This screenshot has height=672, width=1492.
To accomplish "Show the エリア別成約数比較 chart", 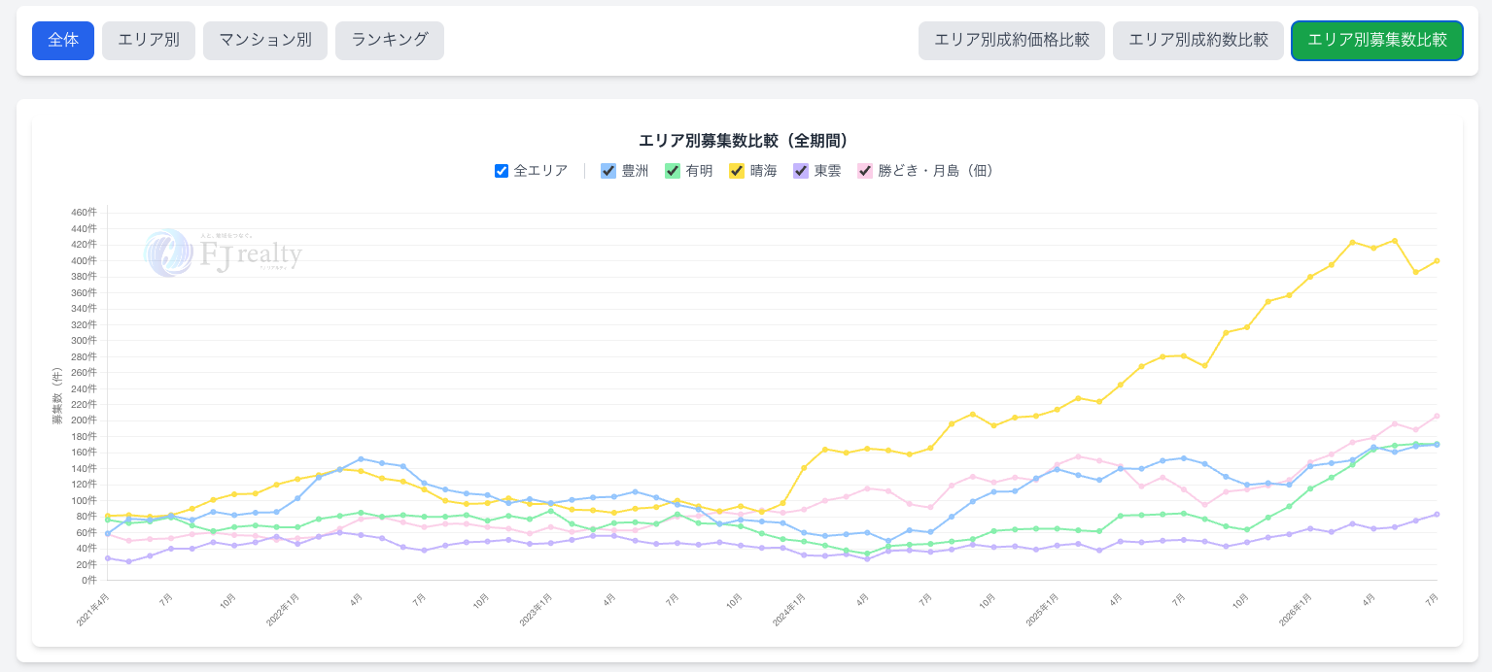I will pos(1198,41).
